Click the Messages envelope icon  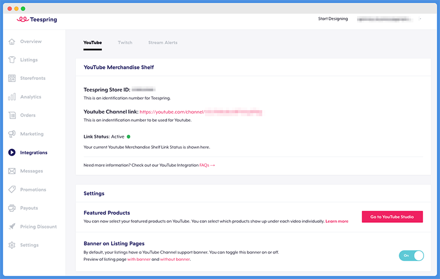(12, 171)
